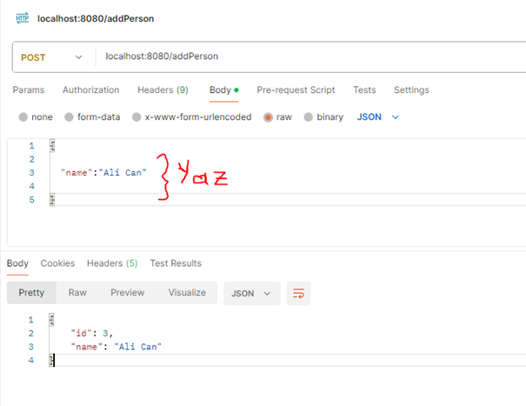The width and height of the screenshot is (526, 406).
Task: Click the HTTP request icon
Action: pyautogui.click(x=22, y=17)
